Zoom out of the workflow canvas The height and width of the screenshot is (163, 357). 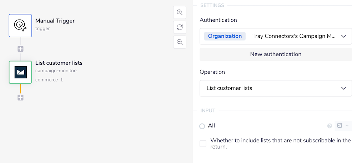pos(180,42)
